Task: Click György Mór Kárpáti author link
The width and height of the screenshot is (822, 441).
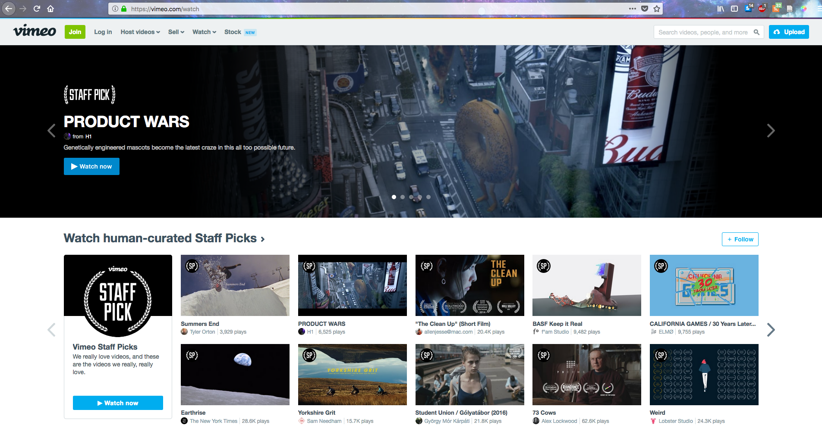Action: [447, 421]
